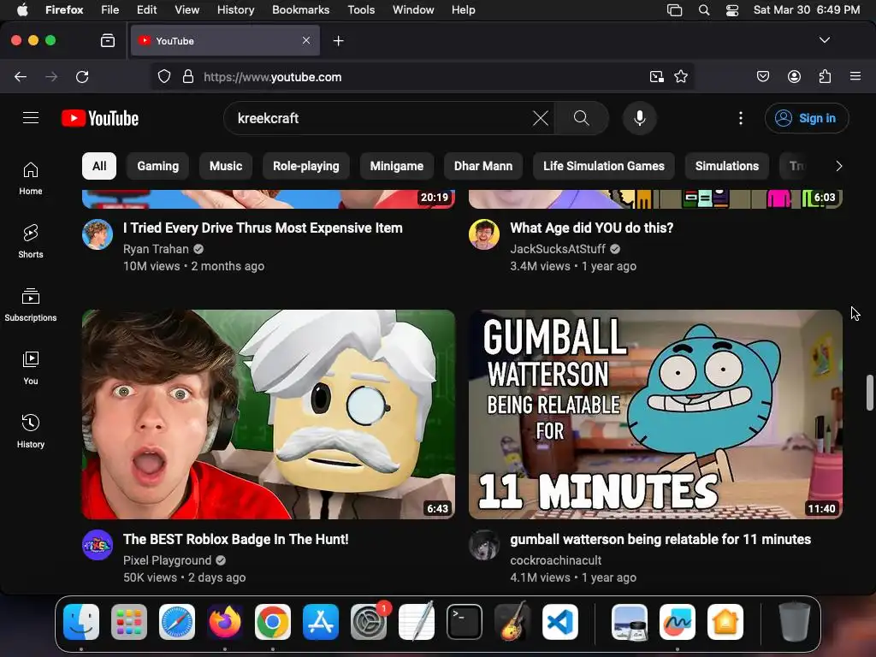Open picture-in-picture icon in address bar
The width and height of the screenshot is (876, 657).
pos(657,76)
